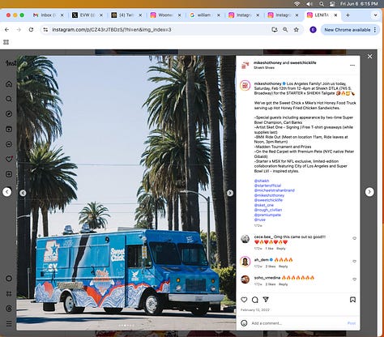
Task: Open Notifications heart in the sidebar
Action: (9, 159)
